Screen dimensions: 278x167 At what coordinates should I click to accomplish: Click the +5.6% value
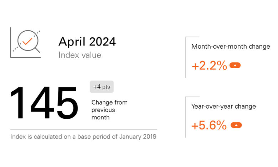(209, 125)
